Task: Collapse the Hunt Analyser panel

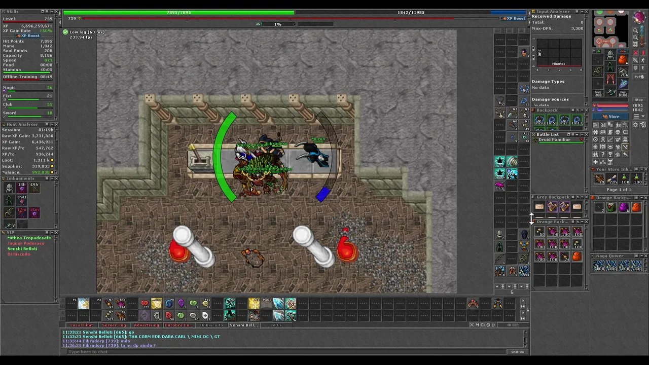Action: pos(52,124)
